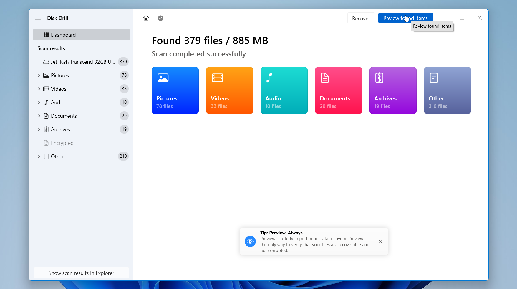
Task: Expand the Audio tree item
Action: pyautogui.click(x=39, y=103)
